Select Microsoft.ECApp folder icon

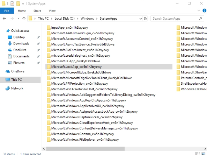tap(49, 61)
